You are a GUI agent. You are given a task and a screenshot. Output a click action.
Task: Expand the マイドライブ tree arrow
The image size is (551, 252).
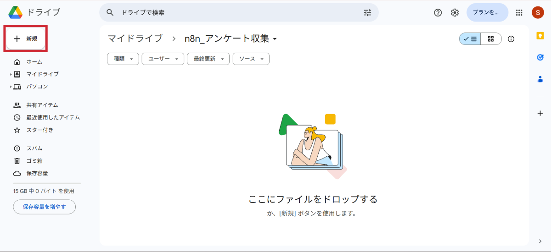point(11,74)
